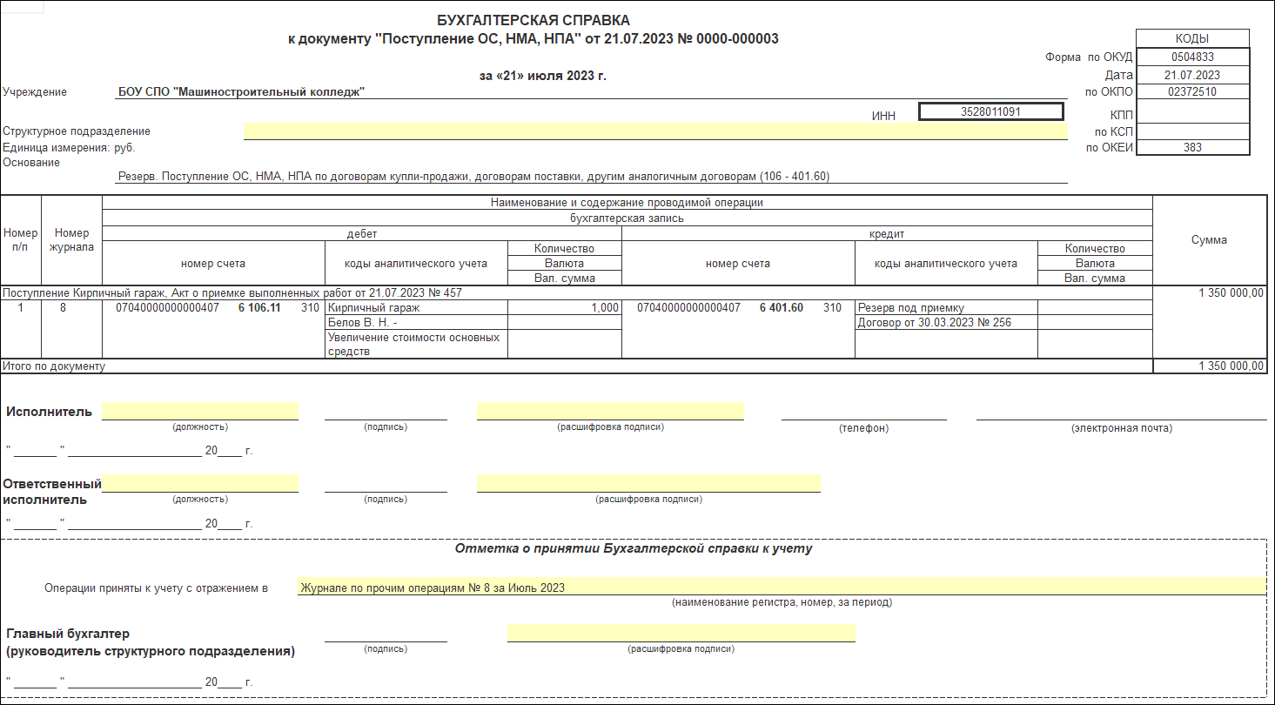Click Главный бухгалтер расшифровка подписи field
The height and width of the screenshot is (705, 1275).
(681, 633)
